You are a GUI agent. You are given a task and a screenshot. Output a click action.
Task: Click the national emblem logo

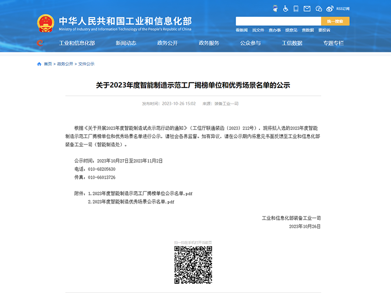click(x=46, y=23)
